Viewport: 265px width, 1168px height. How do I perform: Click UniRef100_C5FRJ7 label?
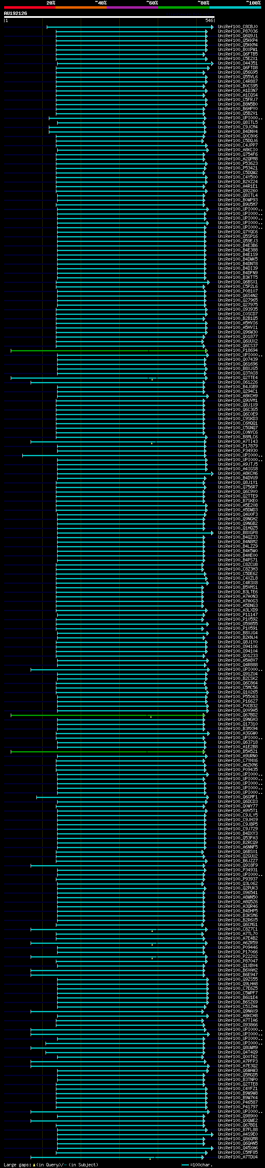pos(237,100)
